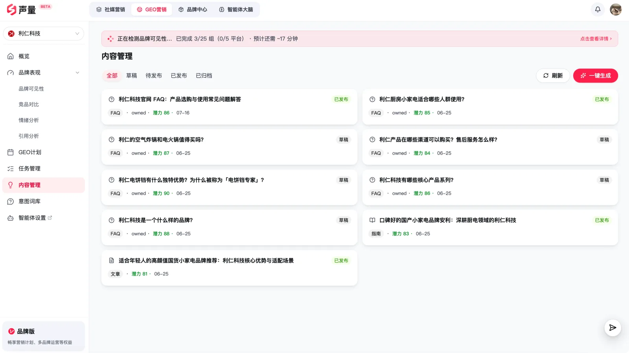This screenshot has height=353, width=629.
Task: View the 已归档 content tab
Action: [x=204, y=75]
